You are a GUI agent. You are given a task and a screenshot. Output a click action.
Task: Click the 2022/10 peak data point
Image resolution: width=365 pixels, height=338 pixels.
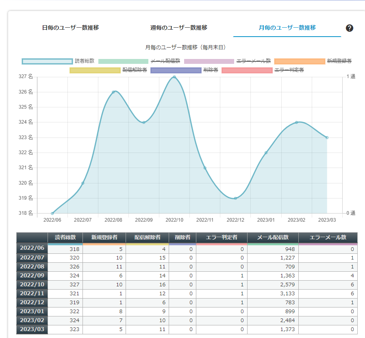click(x=174, y=77)
